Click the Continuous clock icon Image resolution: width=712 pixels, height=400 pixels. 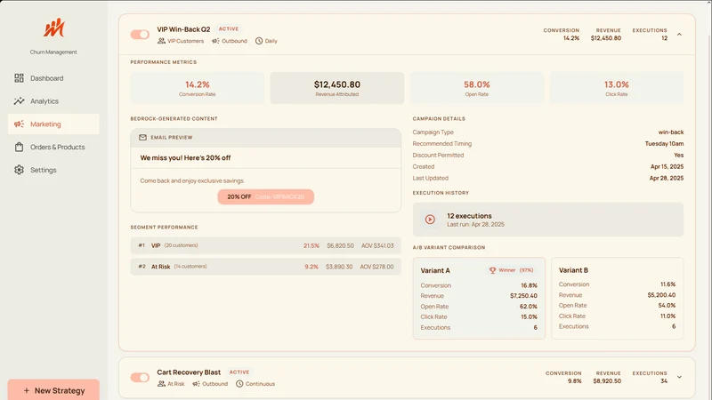[x=239, y=384]
